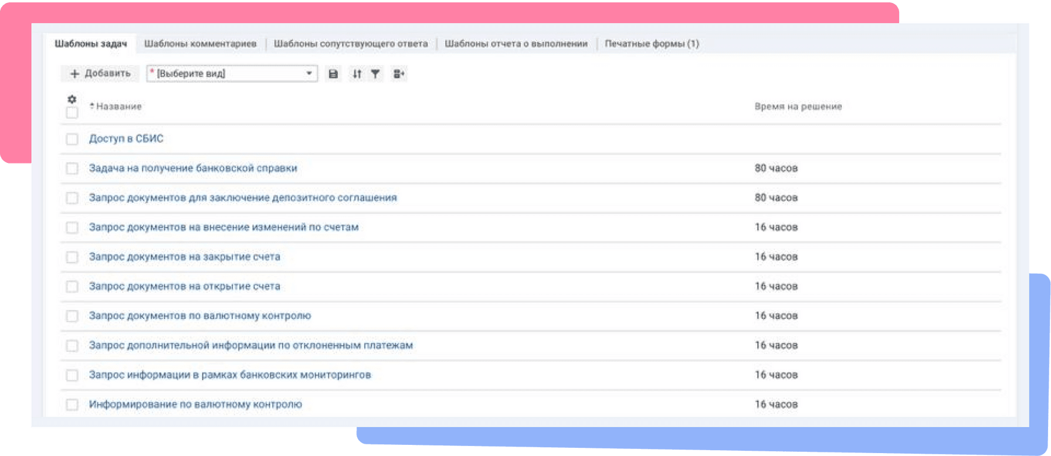The height and width of the screenshot is (456, 1051).
Task: Open Шаблоны сопутствующего ответа tab
Action: 351,44
